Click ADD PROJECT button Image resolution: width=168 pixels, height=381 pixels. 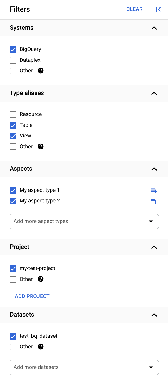coord(32,296)
